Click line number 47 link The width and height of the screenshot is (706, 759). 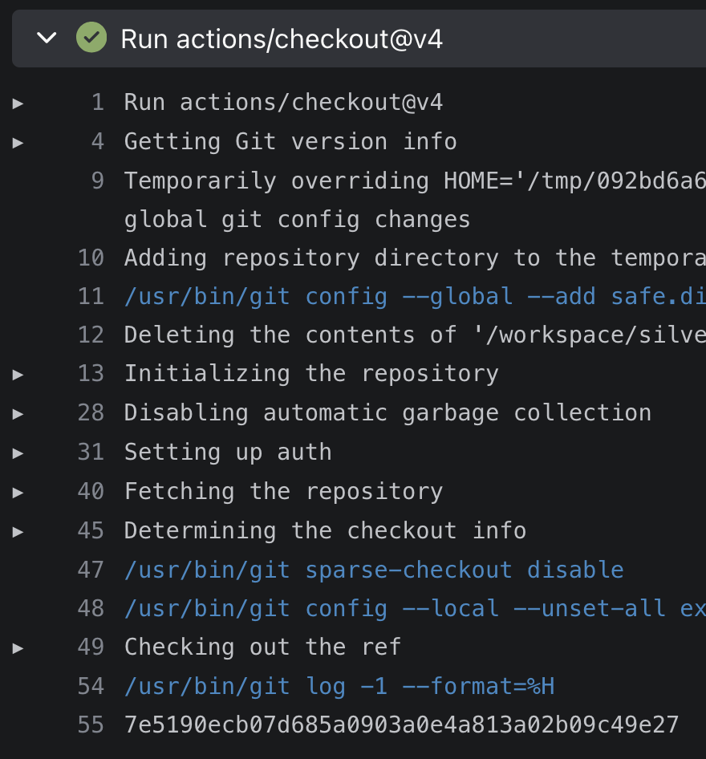tap(91, 570)
